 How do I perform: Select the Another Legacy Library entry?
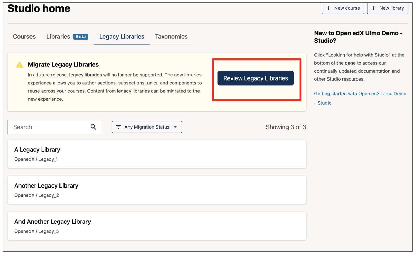click(x=157, y=190)
